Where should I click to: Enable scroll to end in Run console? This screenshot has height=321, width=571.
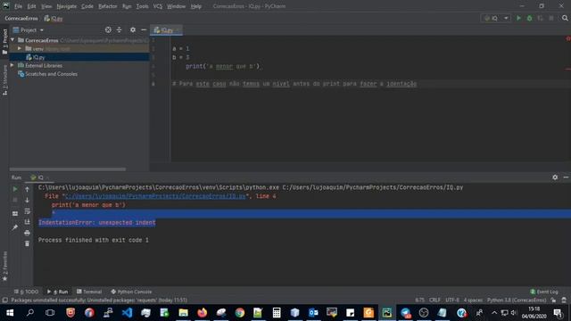27,222
